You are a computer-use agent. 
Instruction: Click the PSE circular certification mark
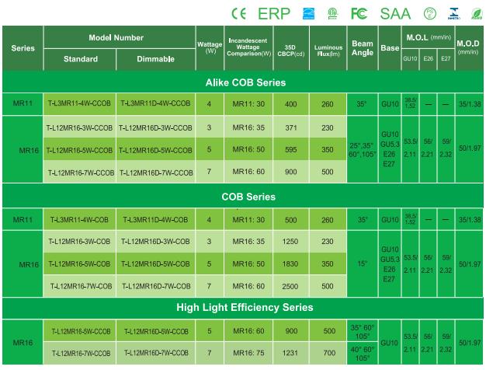click(x=430, y=12)
